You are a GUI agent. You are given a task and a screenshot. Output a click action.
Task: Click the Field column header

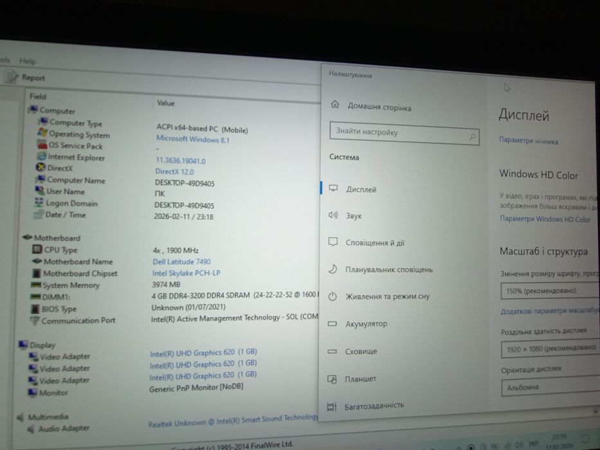tap(38, 96)
